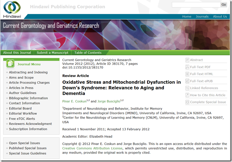Go to the Home navigation item
This screenshot has height=162, width=232.
187,16
